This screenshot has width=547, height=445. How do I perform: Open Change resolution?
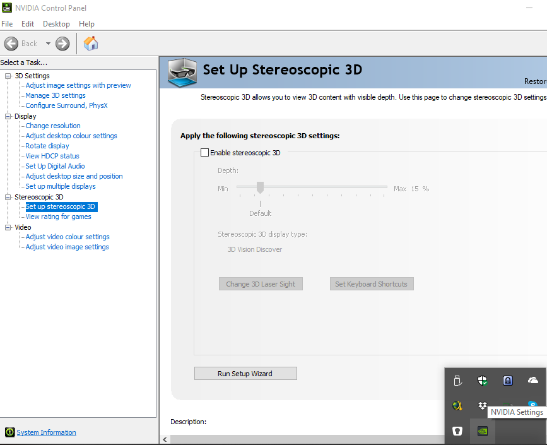(53, 126)
